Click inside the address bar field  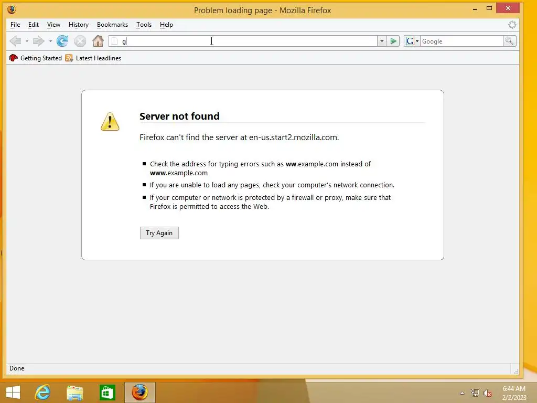(x=243, y=41)
